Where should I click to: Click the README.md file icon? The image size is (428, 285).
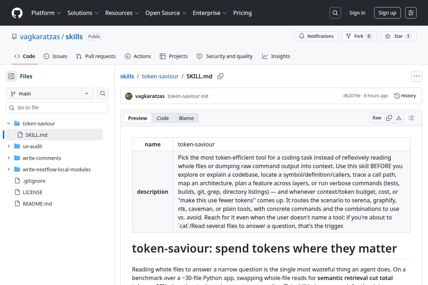point(17,204)
